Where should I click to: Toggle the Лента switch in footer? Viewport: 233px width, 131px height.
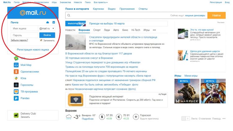coord(185,119)
